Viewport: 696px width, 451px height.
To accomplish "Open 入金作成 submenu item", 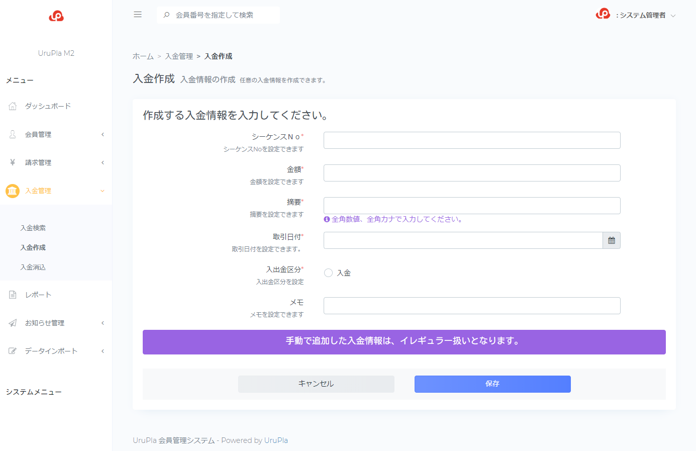I will (x=33, y=247).
